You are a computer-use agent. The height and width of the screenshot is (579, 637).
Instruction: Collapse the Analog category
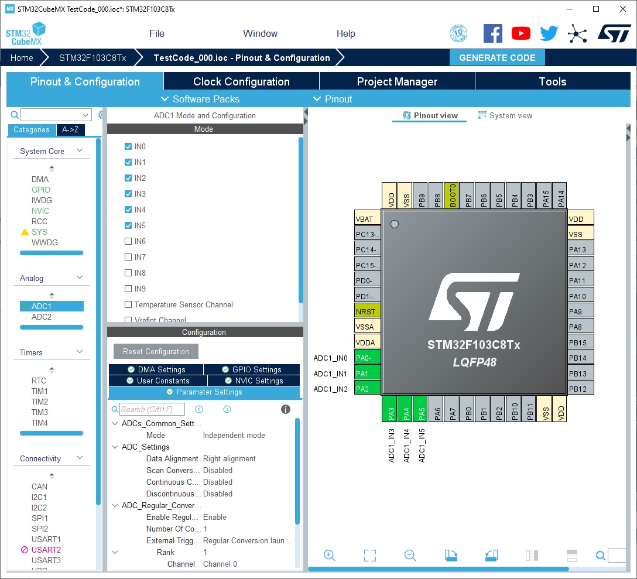80,277
